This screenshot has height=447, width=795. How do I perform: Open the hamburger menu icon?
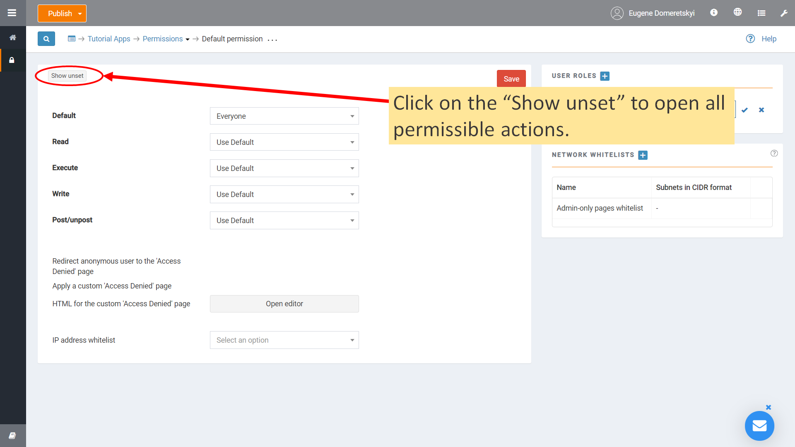click(12, 13)
